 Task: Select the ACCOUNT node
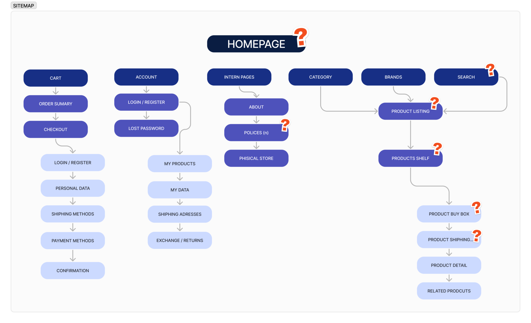[x=146, y=77]
